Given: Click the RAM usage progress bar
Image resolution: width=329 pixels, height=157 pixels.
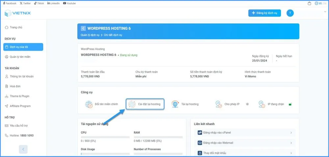Looking at the screenshot, I should click(x=158, y=137).
